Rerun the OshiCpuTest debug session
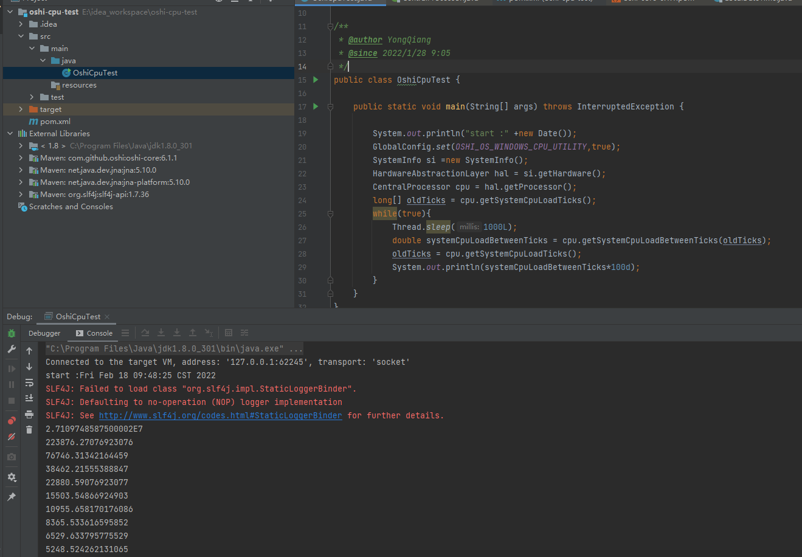The width and height of the screenshot is (802, 557). tap(12, 333)
